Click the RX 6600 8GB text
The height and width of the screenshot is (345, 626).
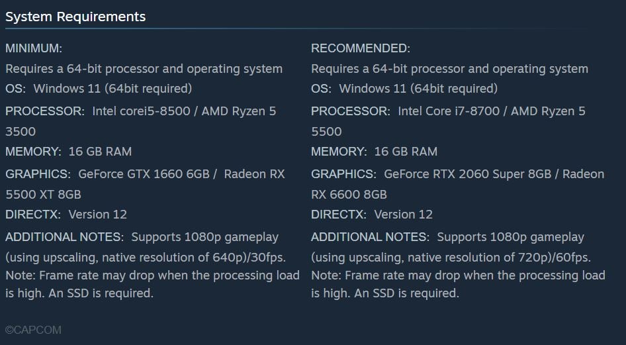(349, 195)
